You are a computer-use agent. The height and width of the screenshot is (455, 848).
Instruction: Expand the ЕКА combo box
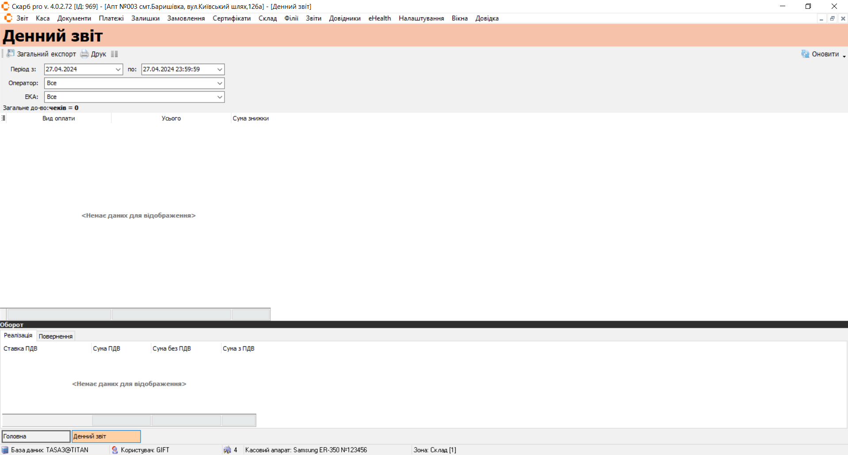tap(220, 97)
